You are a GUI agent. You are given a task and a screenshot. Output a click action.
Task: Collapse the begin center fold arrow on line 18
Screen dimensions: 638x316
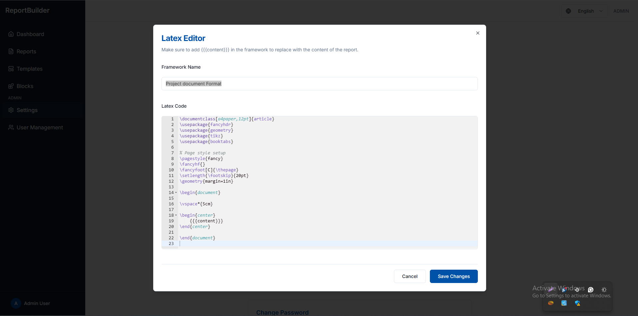[x=176, y=215]
